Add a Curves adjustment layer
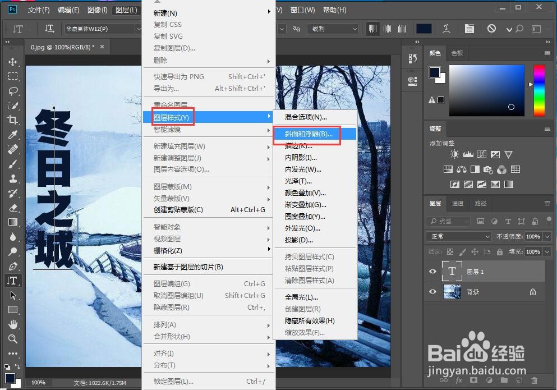557x390 pixels. tap(481, 154)
